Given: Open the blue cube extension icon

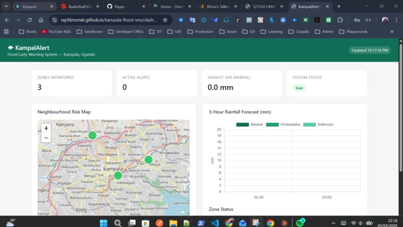Looking at the screenshot, I should click(x=203, y=20).
